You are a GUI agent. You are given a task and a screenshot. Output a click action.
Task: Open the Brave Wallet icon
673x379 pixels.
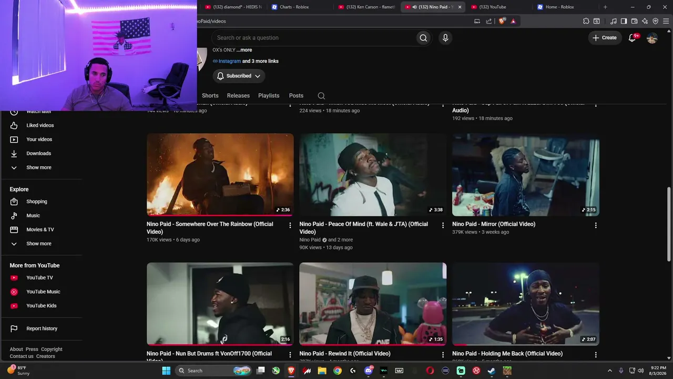click(634, 21)
